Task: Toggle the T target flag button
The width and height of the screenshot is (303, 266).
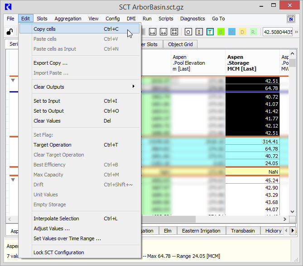Action: coord(210,32)
